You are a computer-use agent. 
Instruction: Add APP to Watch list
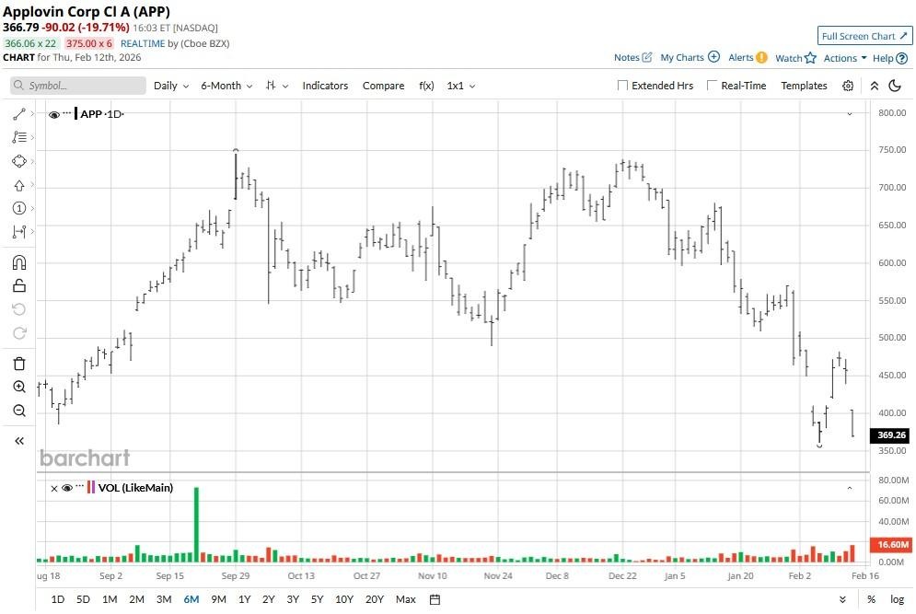[x=795, y=58]
